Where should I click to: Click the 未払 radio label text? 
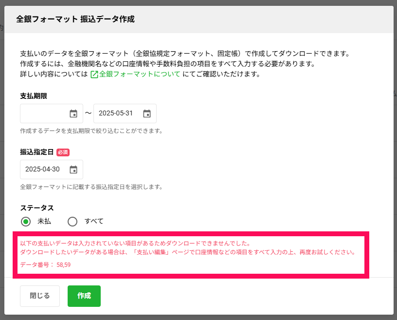(x=44, y=221)
